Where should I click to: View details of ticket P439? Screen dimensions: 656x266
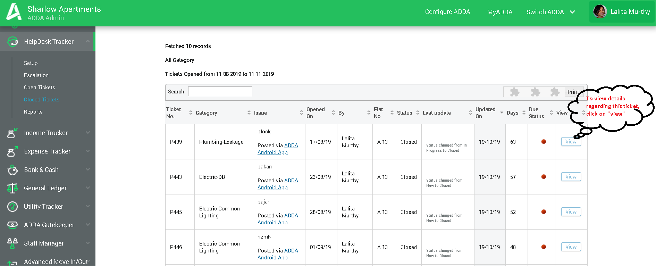click(571, 142)
